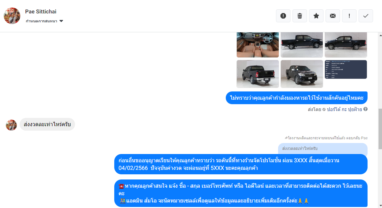The image size is (382, 208).
Task: Click customer avatar beside incoming message
Action: 11,125
